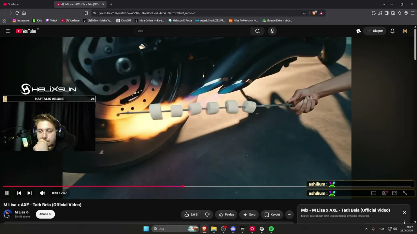
Task: Open TikTok bookmark in bookmarks bar
Action: tap(98, 20)
